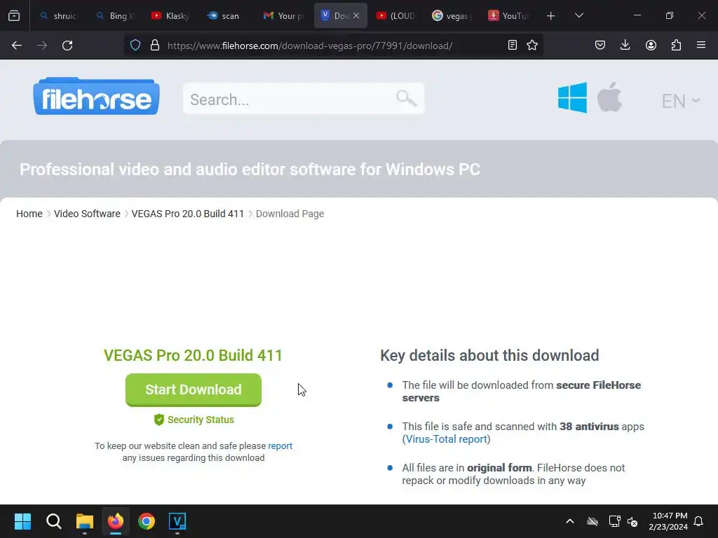This screenshot has width=718, height=538.
Task: Switch to the vegas Google tab
Action: [x=452, y=15]
